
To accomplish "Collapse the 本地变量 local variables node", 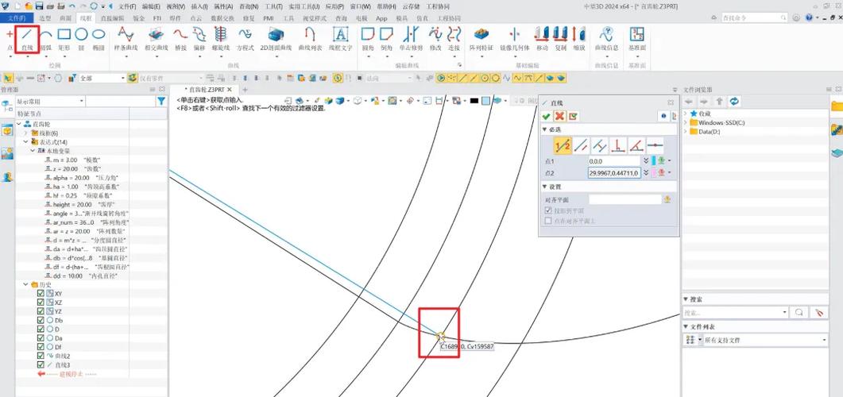I will (33, 151).
